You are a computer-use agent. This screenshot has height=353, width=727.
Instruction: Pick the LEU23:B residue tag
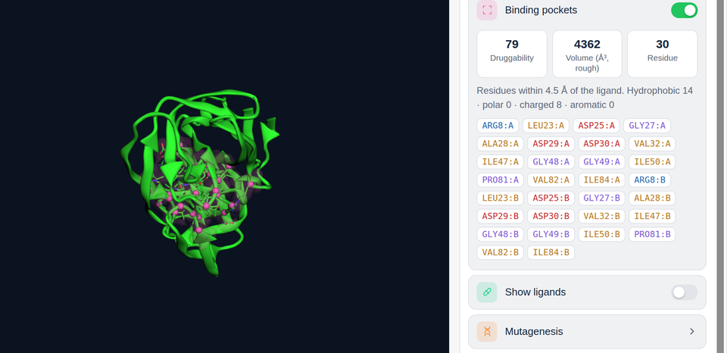[500, 198]
